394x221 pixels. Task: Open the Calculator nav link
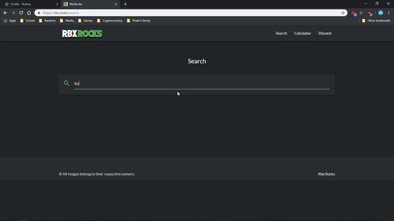(x=302, y=33)
